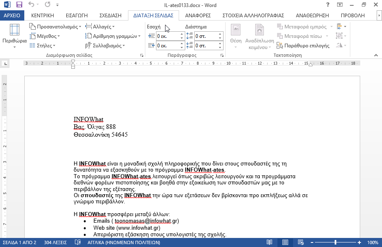Open Συλλαβισμός hyphenation dropdown
Screen dimensions: 382x247
coord(105,46)
